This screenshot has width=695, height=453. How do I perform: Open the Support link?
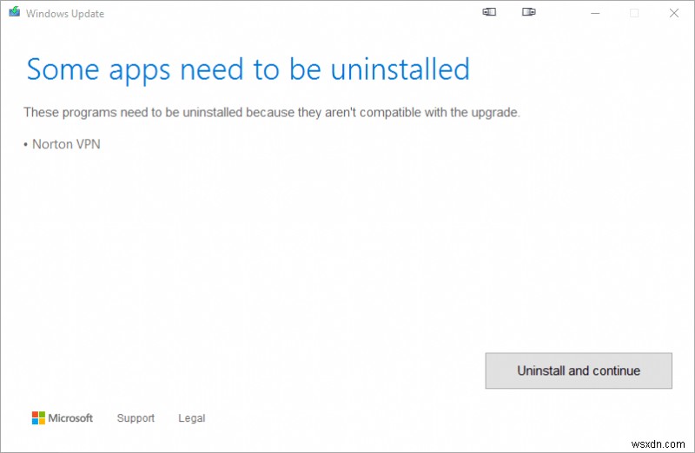136,418
